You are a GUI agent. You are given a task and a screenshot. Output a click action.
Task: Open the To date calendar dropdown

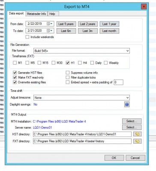[50, 31]
